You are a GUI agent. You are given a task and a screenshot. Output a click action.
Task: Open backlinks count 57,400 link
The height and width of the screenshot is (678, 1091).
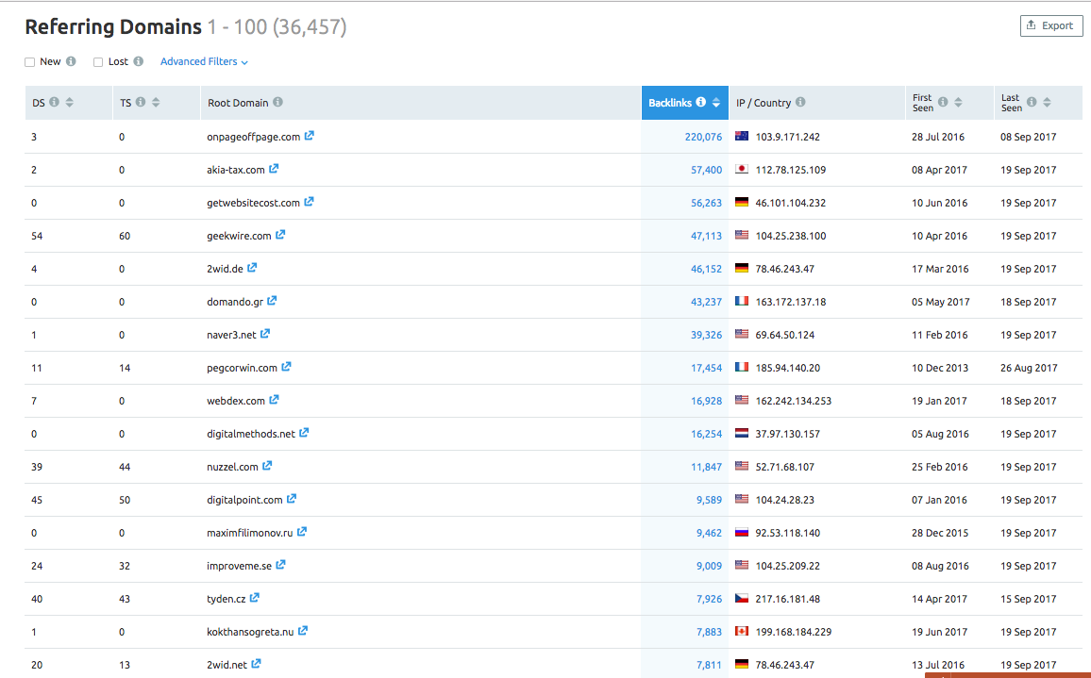(x=706, y=170)
